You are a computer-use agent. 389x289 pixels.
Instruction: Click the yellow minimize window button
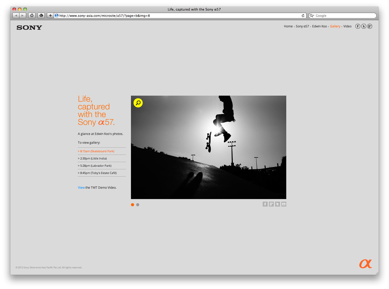[x=20, y=9]
